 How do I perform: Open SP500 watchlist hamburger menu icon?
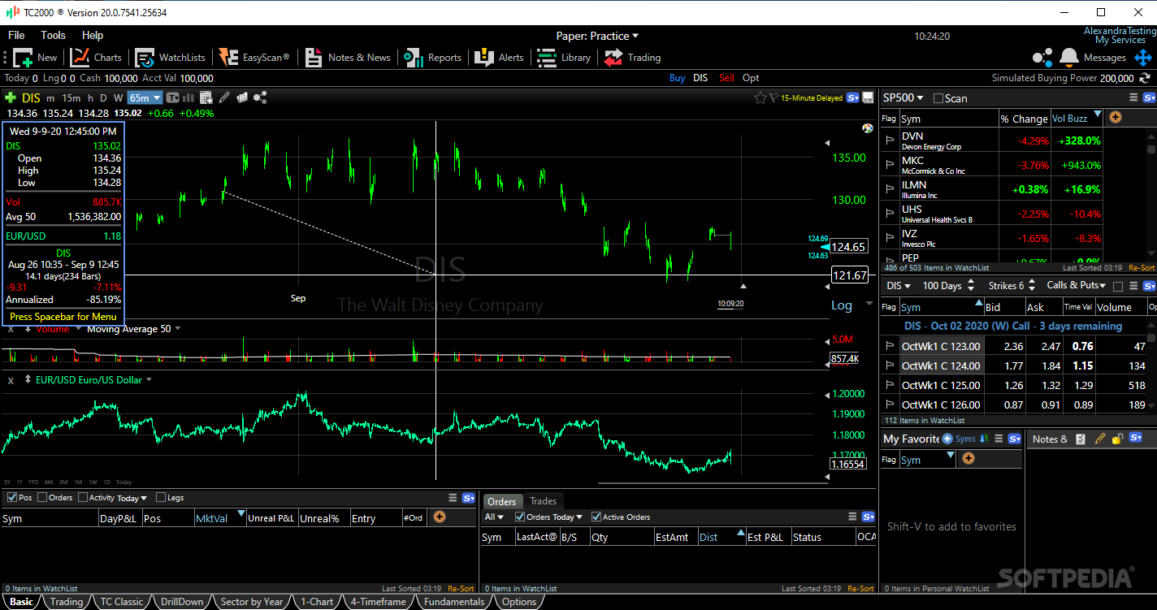(x=1133, y=97)
